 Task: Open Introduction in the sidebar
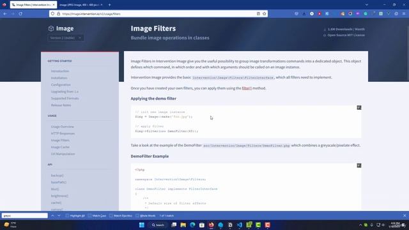click(x=60, y=71)
